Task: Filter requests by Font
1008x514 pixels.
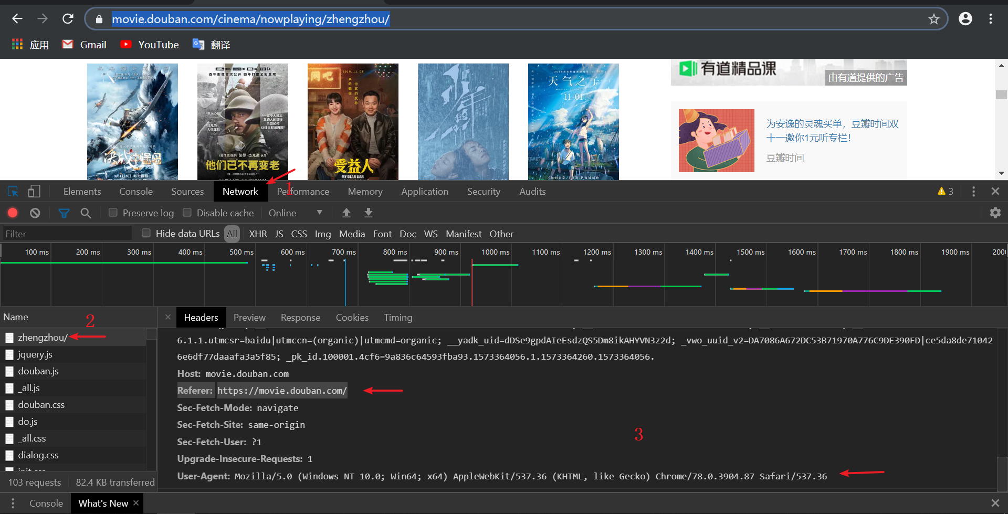Action: pyautogui.click(x=382, y=234)
